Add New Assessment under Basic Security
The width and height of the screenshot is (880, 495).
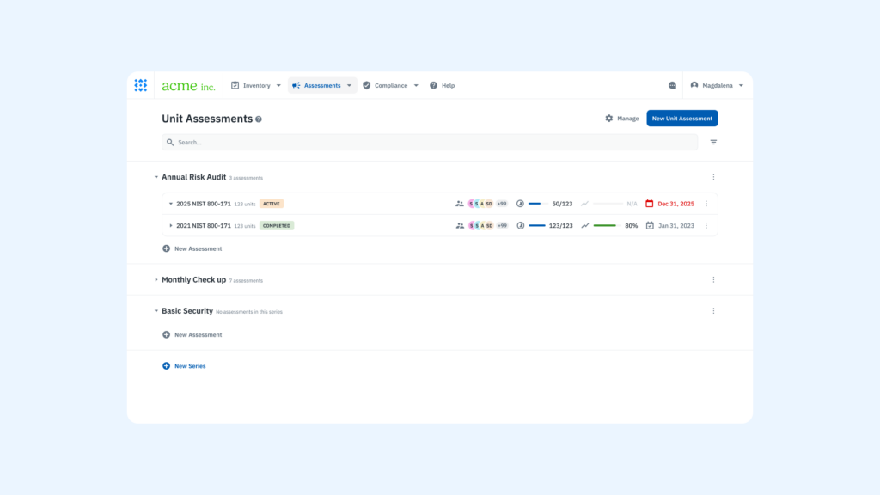coord(192,334)
